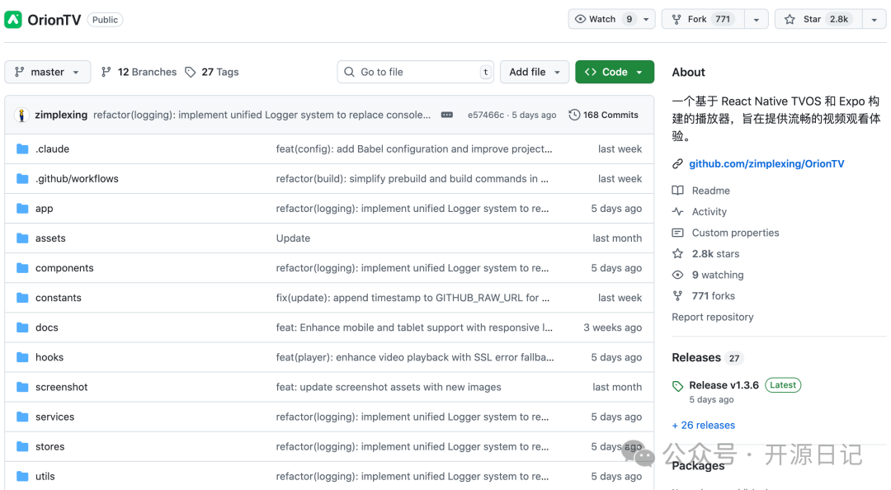The width and height of the screenshot is (891, 490).
Task: Click the folder icon for .claude
Action: pyautogui.click(x=23, y=149)
